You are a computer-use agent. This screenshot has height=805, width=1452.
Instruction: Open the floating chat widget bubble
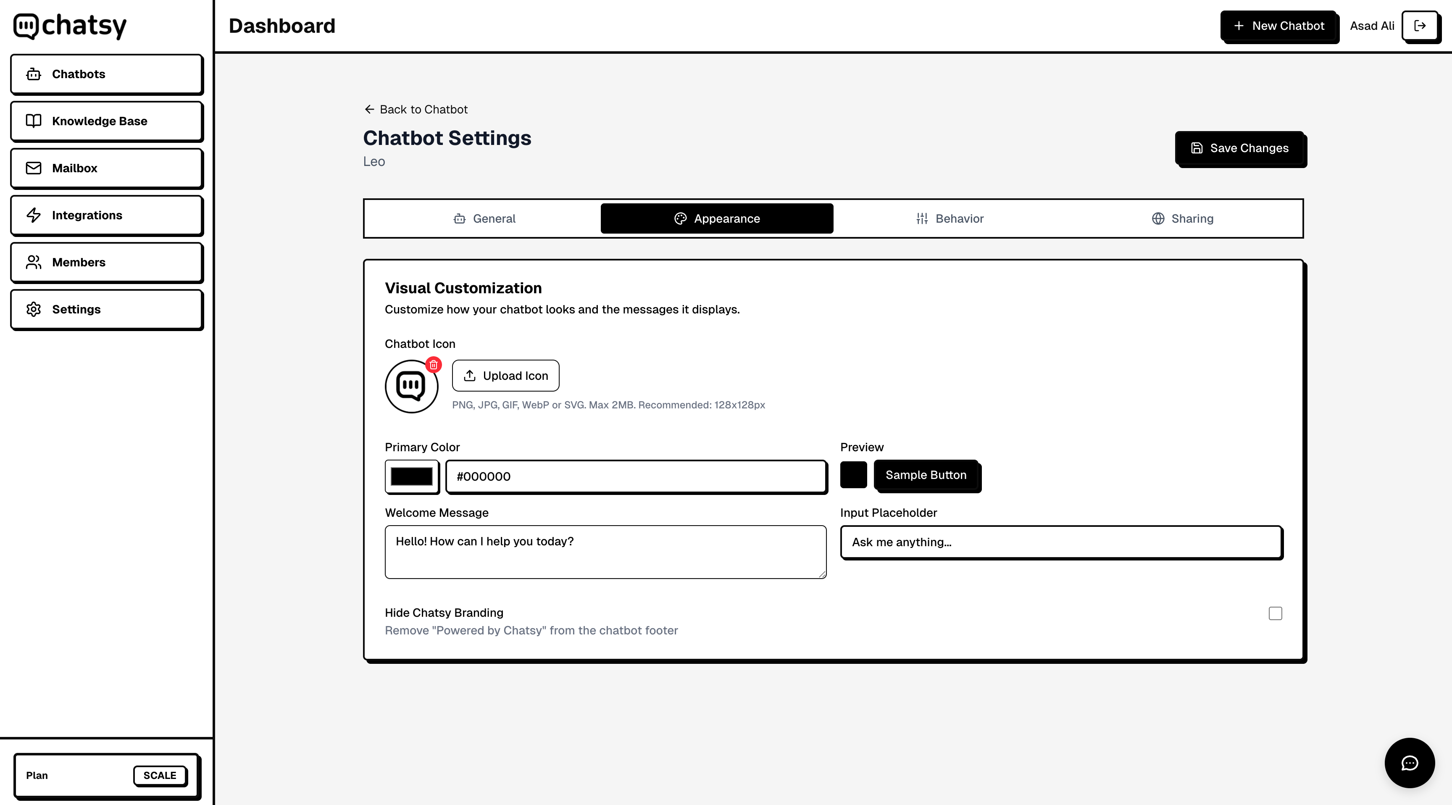tap(1409, 763)
